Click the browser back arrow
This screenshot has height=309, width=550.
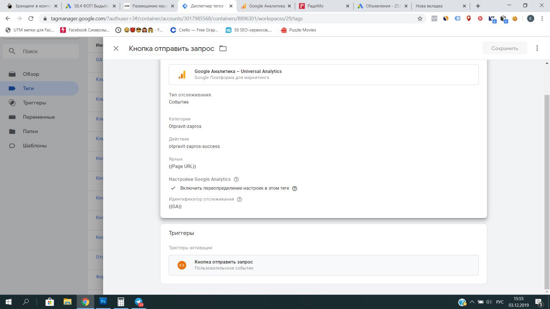pos(8,18)
